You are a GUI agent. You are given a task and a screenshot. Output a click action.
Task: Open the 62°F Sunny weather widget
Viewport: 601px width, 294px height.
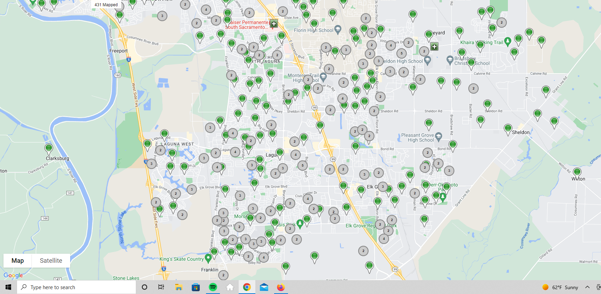(560, 287)
